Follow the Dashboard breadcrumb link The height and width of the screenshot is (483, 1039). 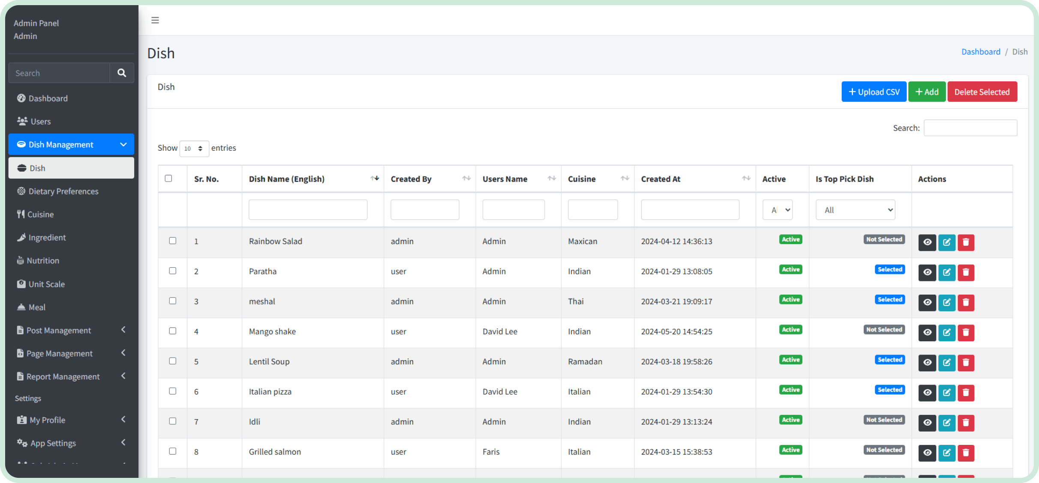981,52
